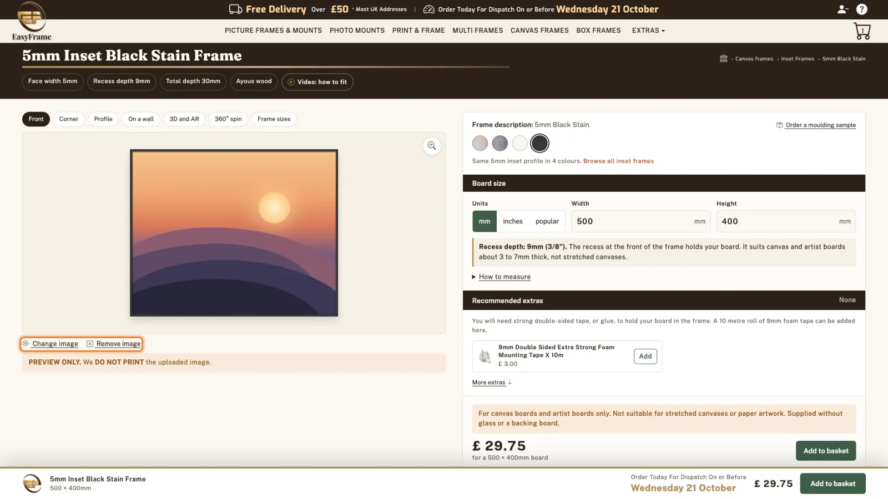Open the shopping basket icon
Image resolution: width=888 pixels, height=499 pixels.
862,31
